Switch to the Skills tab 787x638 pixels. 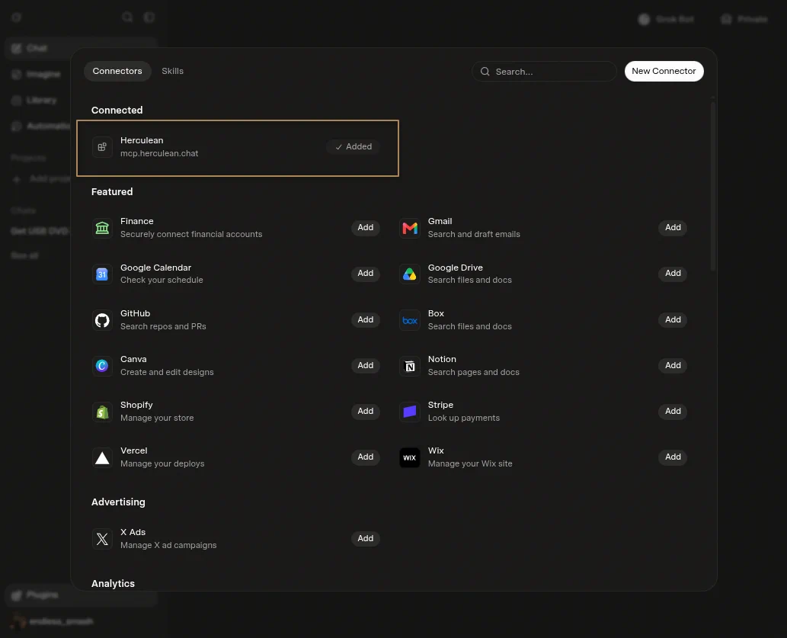(172, 71)
